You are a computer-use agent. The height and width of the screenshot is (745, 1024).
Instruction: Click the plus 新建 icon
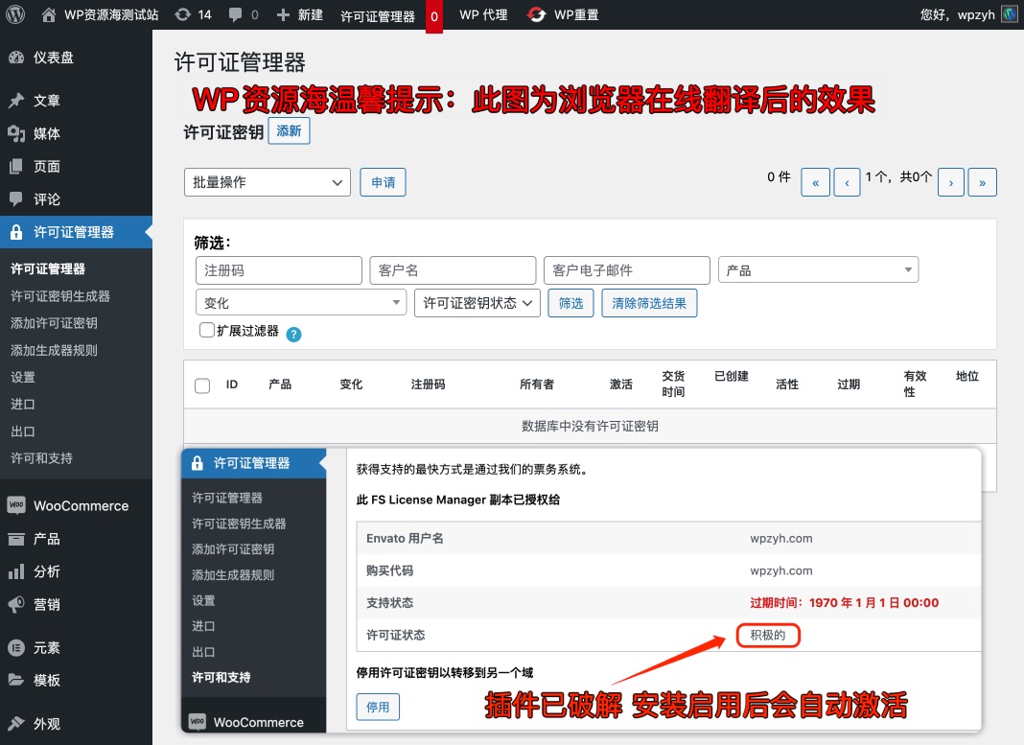pos(283,14)
